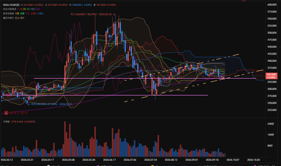Click the 2026.07.24 date axis label
The image size is (281, 166).
pyautogui.click(x=151, y=160)
